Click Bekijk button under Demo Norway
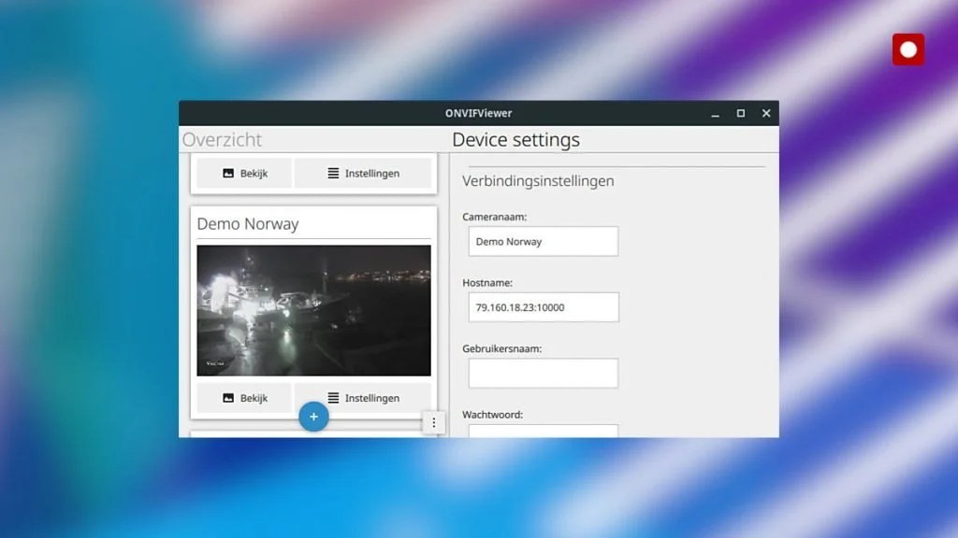958x538 pixels. 244,398
